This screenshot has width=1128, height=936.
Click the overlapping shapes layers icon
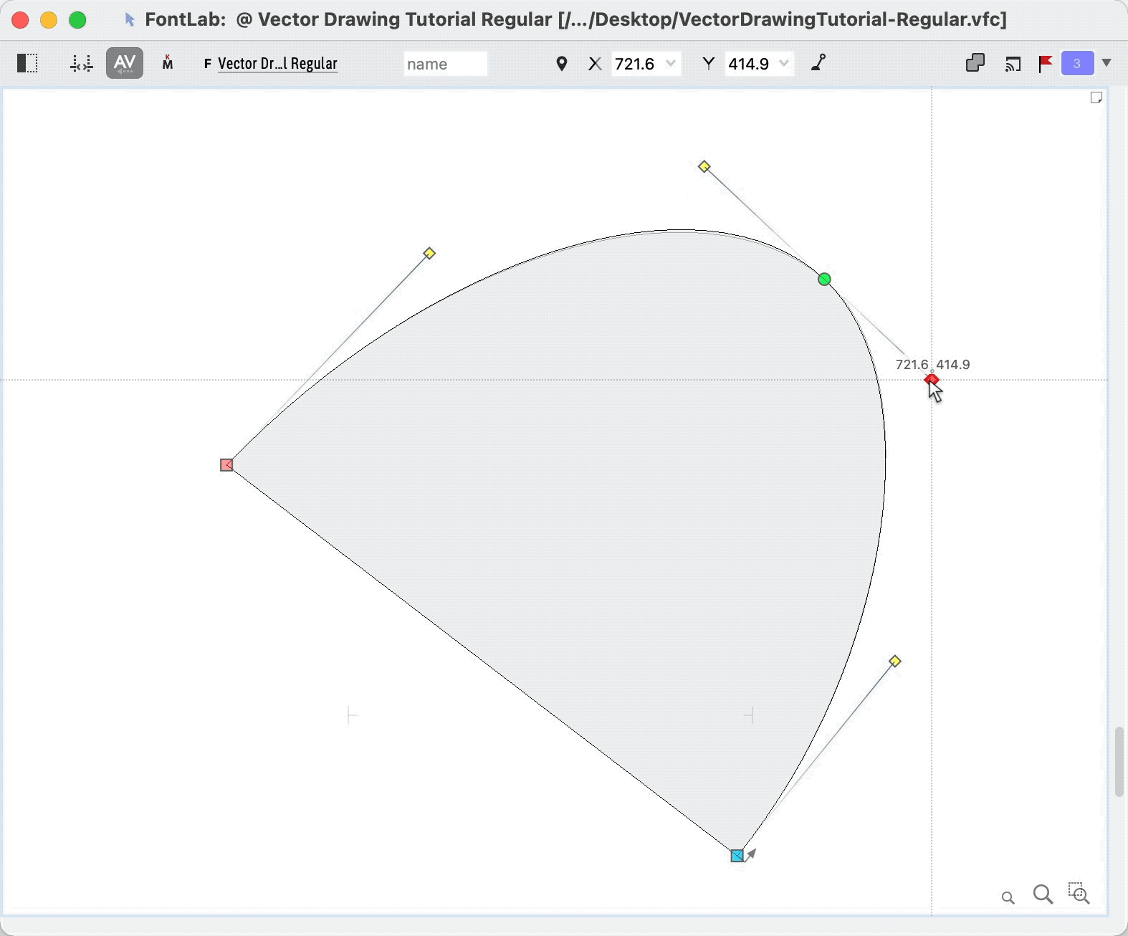click(975, 63)
